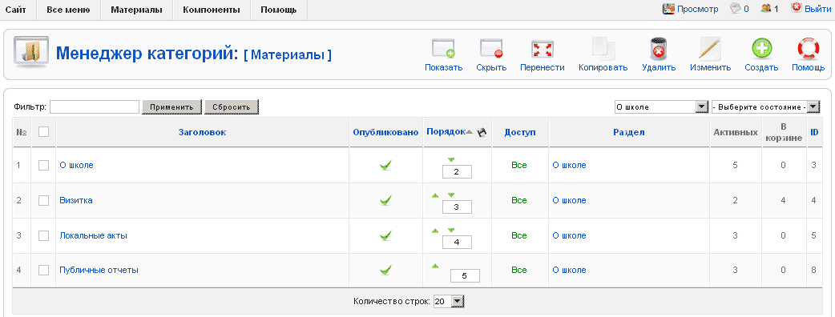Check the box for О школе row
The width and height of the screenshot is (835, 317).
(43, 166)
